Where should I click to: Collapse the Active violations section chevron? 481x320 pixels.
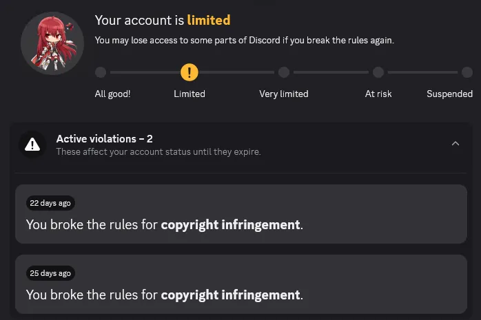point(456,143)
